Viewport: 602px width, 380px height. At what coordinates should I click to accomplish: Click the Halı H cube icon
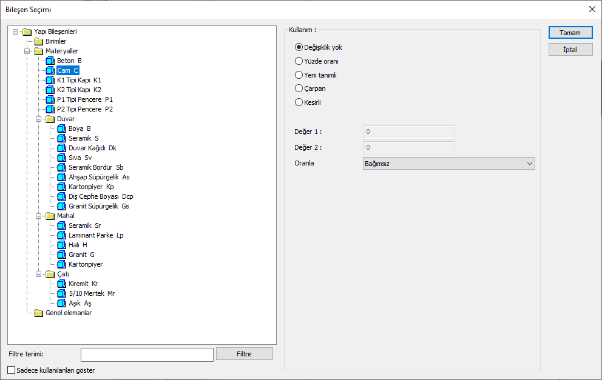point(61,245)
